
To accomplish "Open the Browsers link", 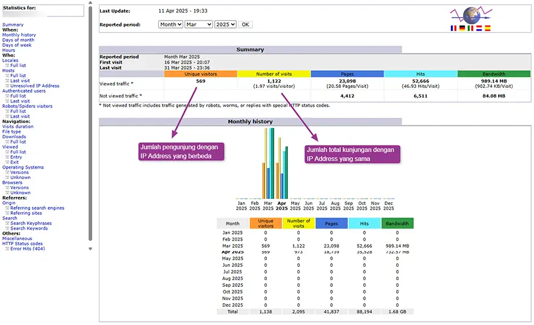I will (12, 183).
